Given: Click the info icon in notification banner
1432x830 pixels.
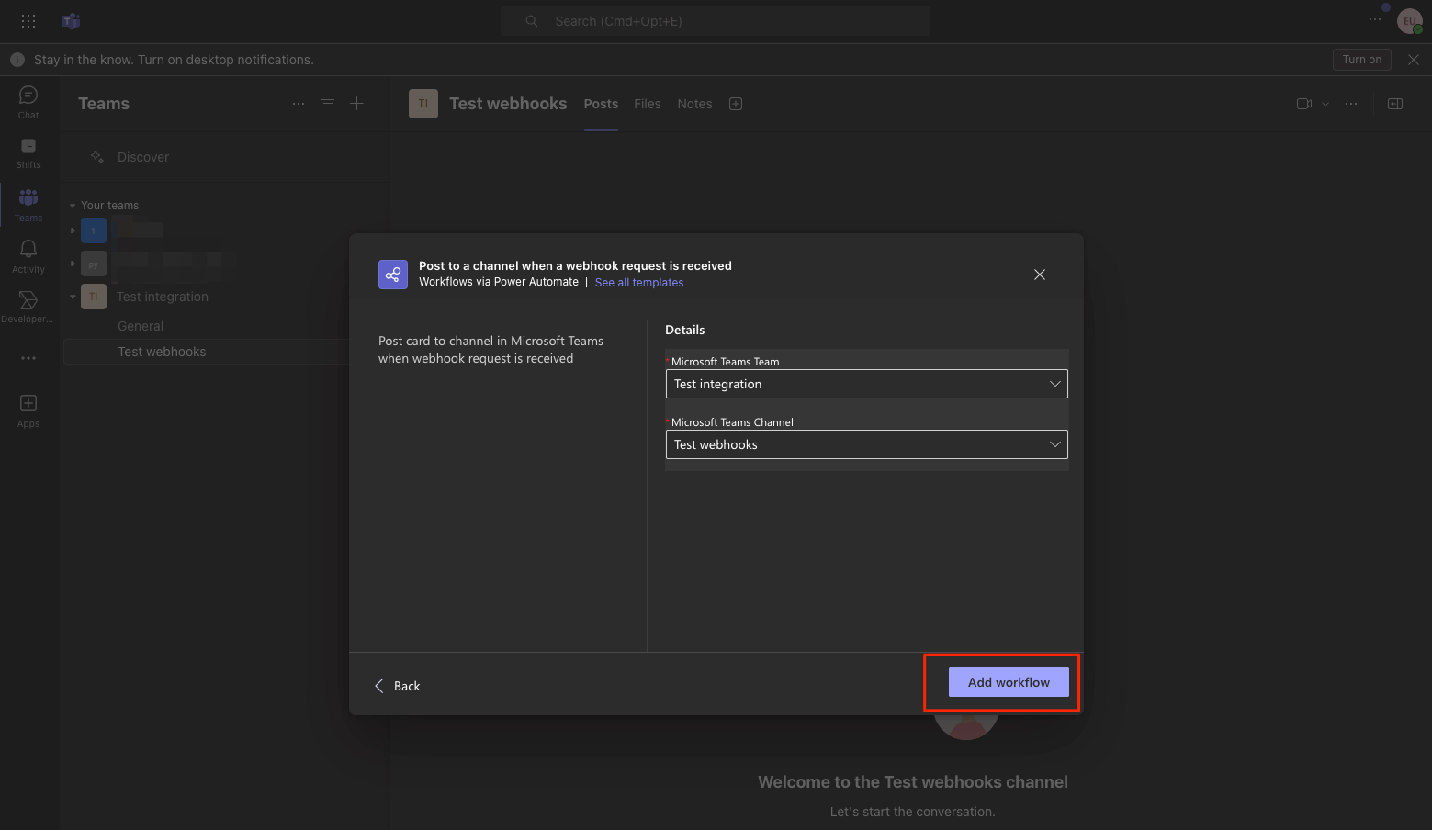Looking at the screenshot, I should tap(17, 60).
